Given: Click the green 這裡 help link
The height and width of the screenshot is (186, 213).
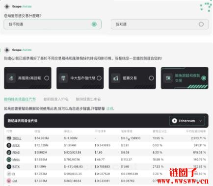Looking at the screenshot, I should coord(110,108).
